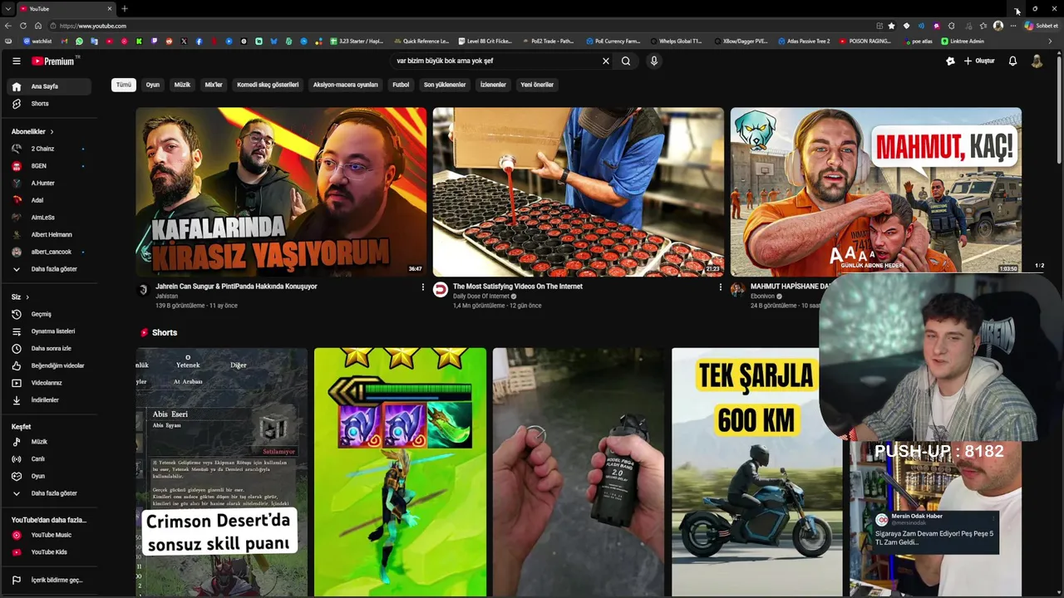Screen dimensions: 1064x598
Task: Select the Yeni öneriler chip
Action: tap(537, 85)
